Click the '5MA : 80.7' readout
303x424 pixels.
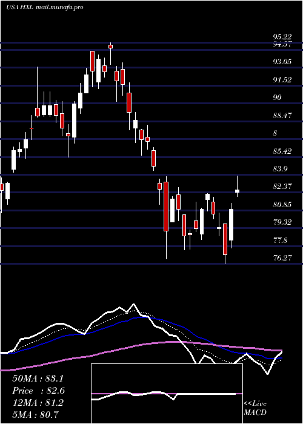pos(35,414)
